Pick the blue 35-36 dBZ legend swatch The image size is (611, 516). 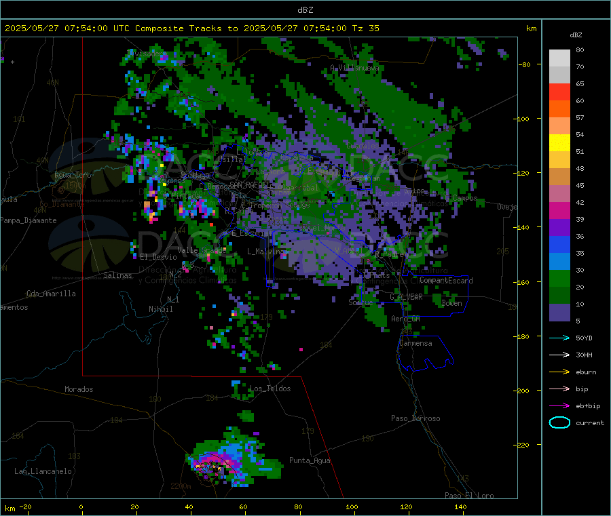[559, 244]
